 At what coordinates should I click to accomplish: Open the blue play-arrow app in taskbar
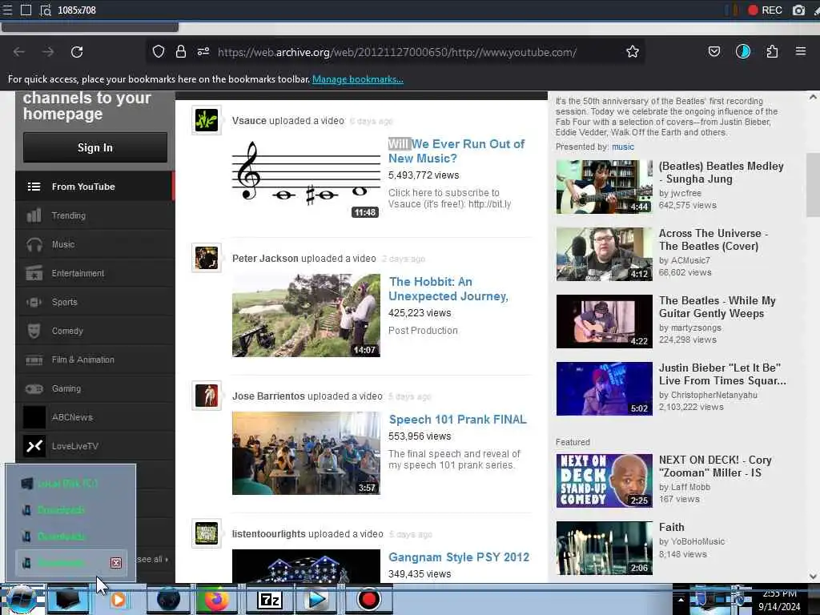coord(317,599)
